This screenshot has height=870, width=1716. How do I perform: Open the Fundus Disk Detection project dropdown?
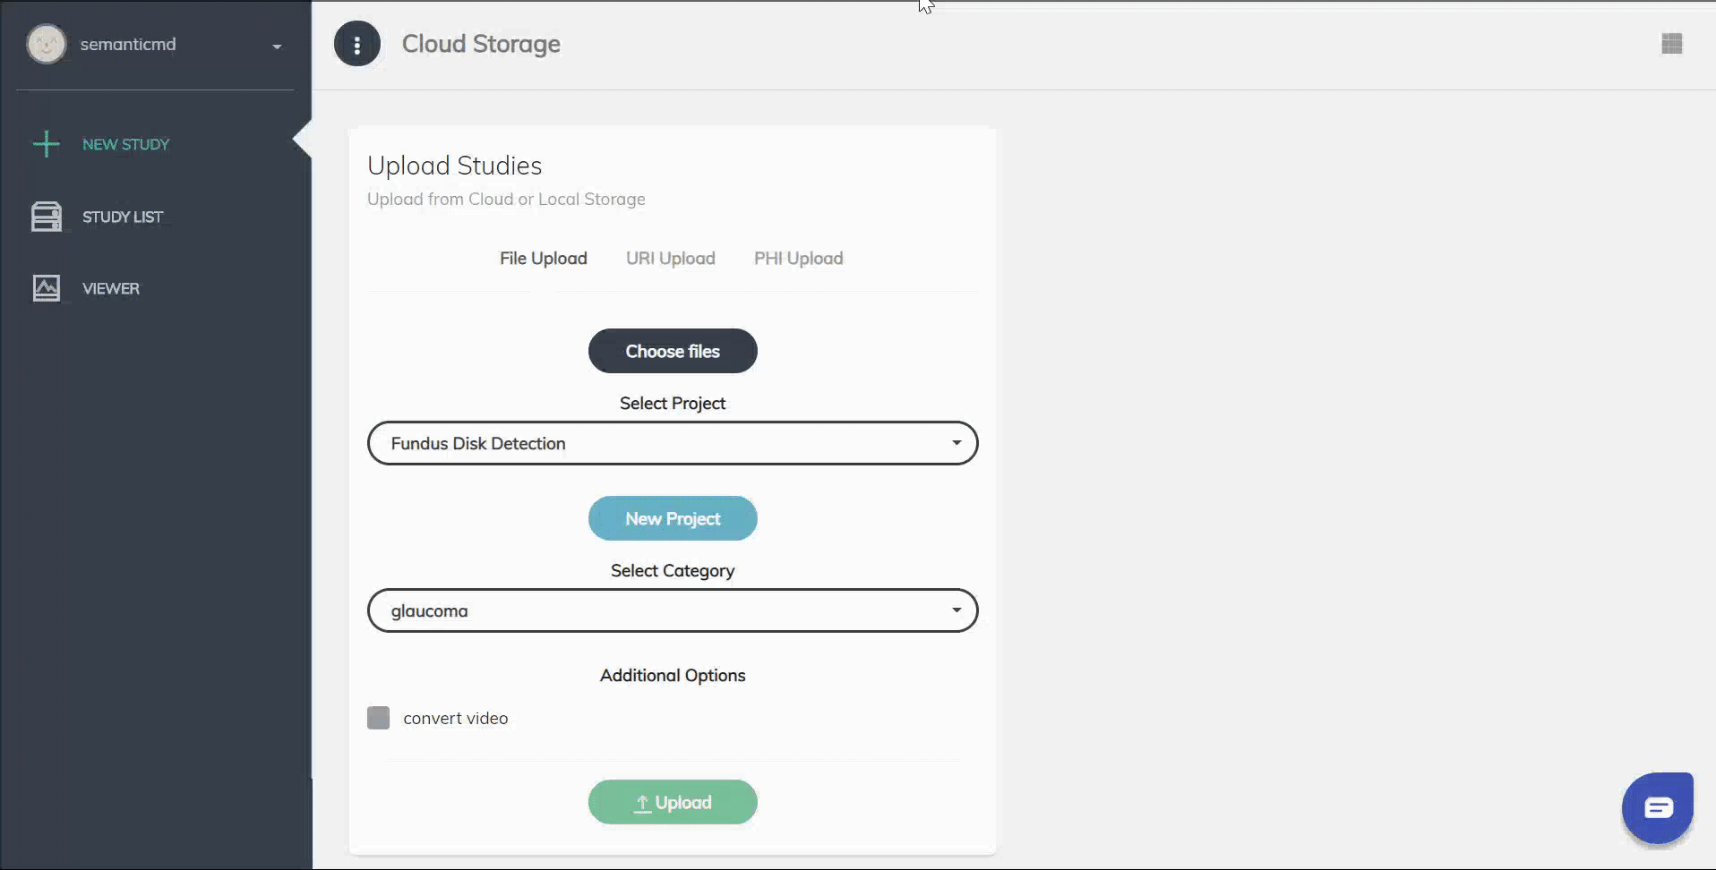pyautogui.click(x=672, y=443)
